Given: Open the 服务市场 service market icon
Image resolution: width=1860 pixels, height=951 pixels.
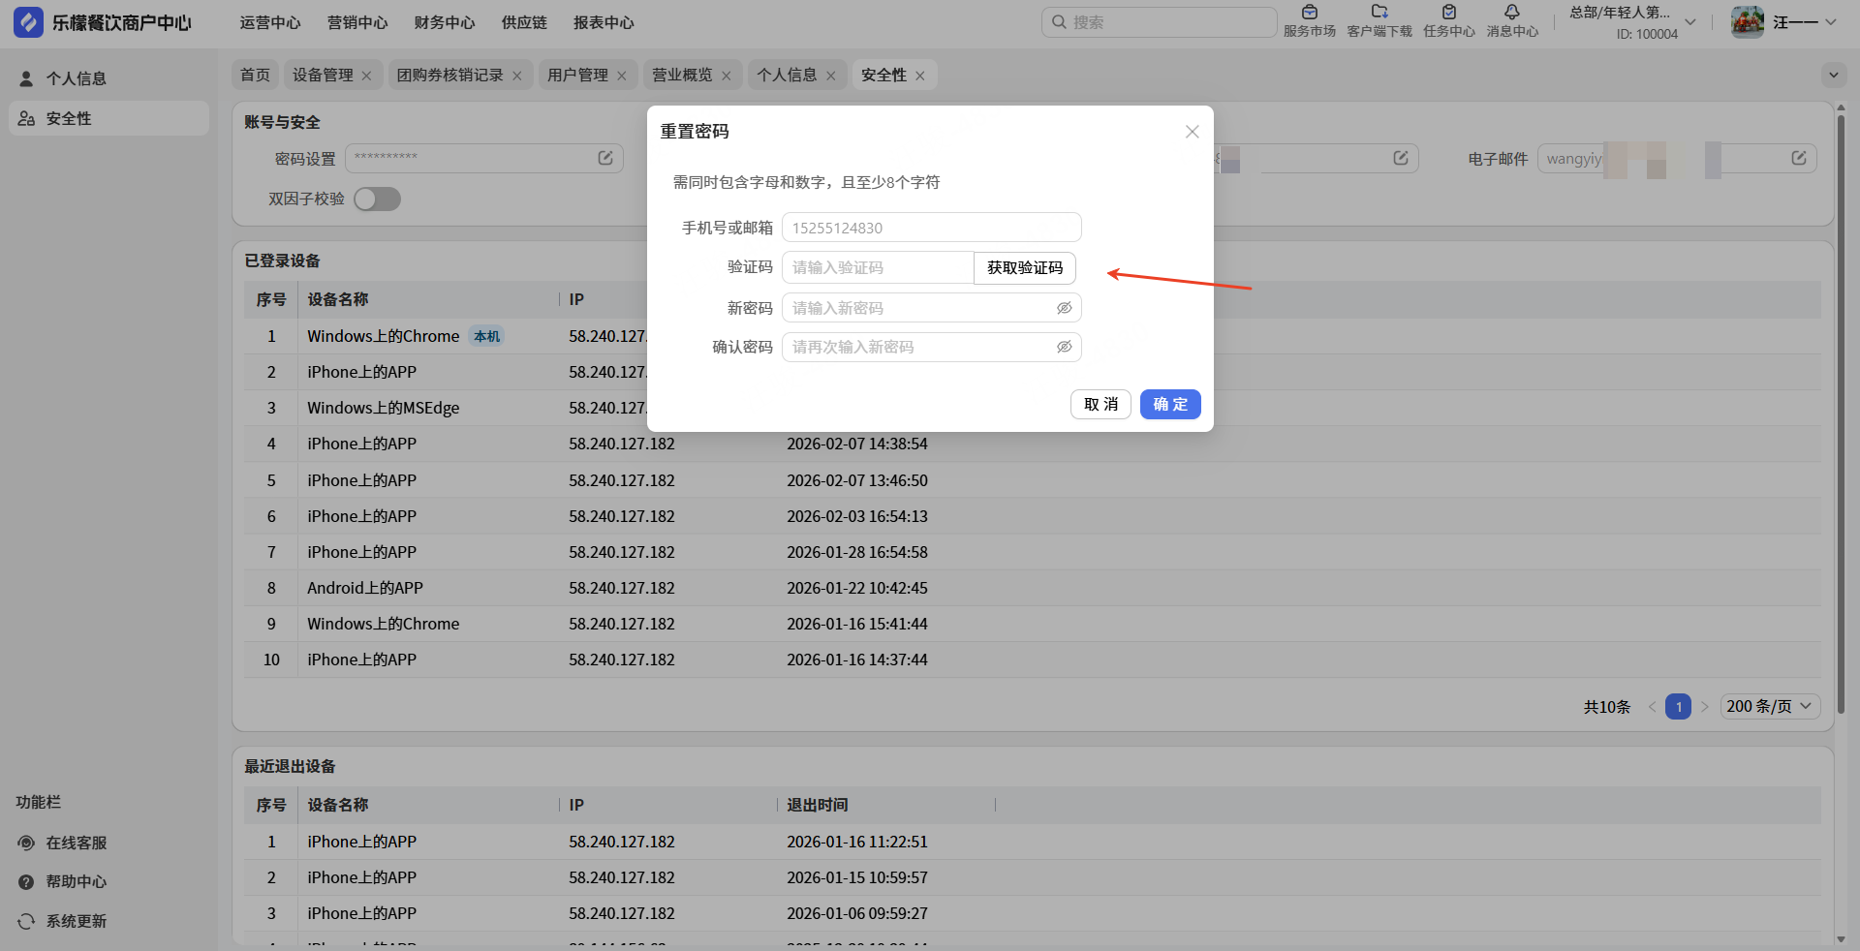Looking at the screenshot, I should coord(1309,14).
